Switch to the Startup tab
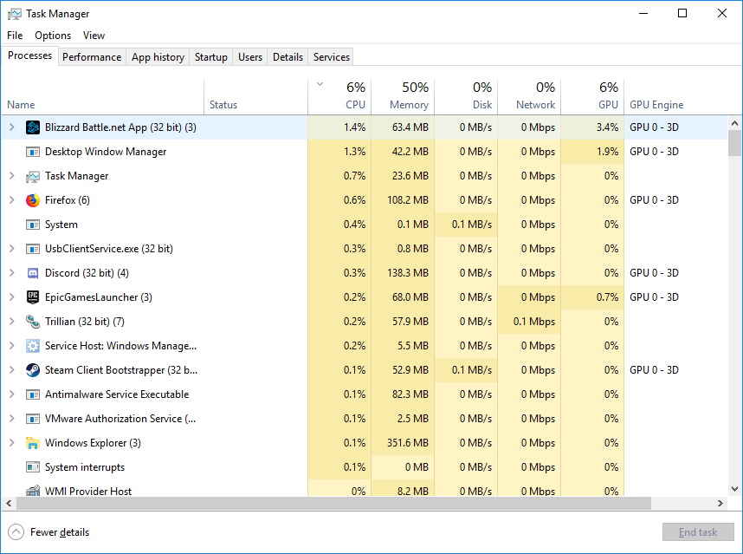 (211, 57)
